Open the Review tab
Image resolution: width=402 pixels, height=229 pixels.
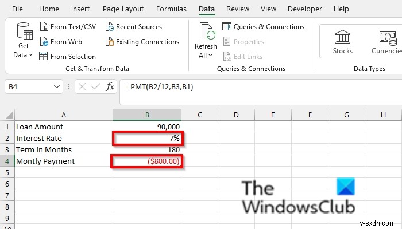coord(238,9)
